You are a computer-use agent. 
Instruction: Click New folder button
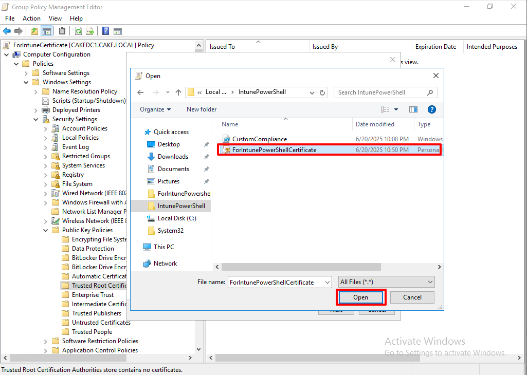click(x=202, y=109)
